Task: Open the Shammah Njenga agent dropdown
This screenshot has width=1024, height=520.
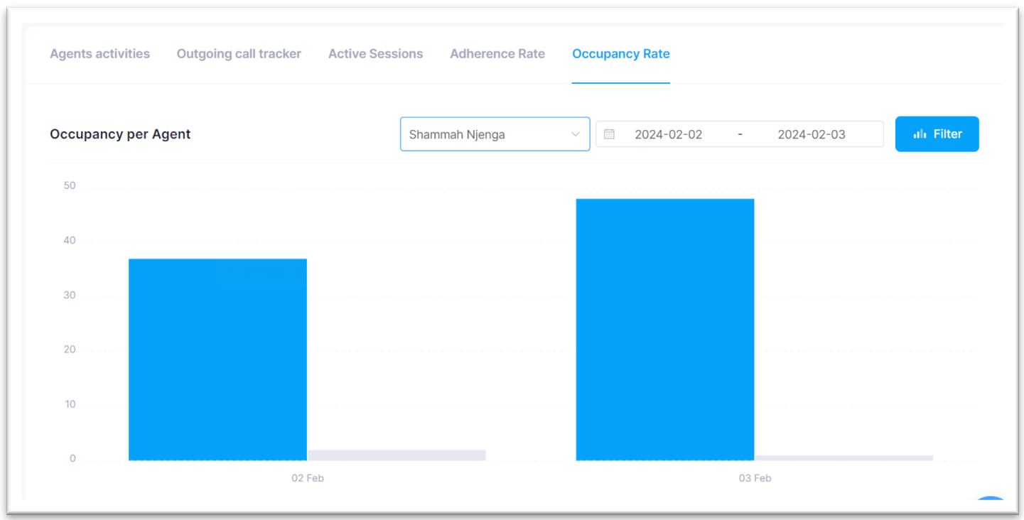Action: (x=495, y=134)
